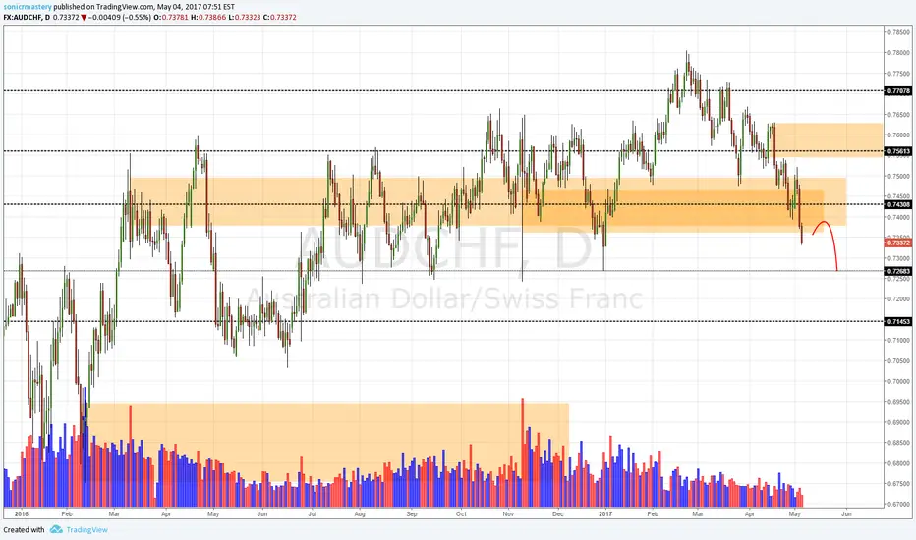Click the 2016 label on time axis

(21, 514)
